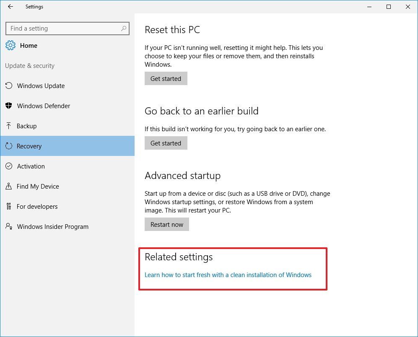418x337 pixels.
Task: Open Windows Defender settings via shield icon
Action: coord(9,106)
